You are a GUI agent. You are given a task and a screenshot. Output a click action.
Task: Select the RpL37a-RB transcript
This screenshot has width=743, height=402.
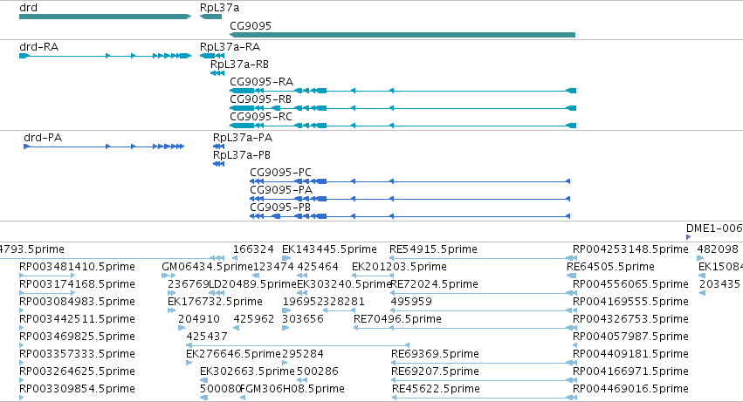pos(239,65)
